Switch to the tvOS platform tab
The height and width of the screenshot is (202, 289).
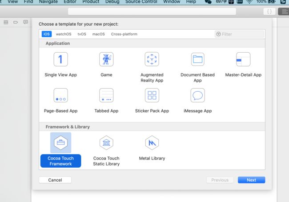(x=82, y=34)
